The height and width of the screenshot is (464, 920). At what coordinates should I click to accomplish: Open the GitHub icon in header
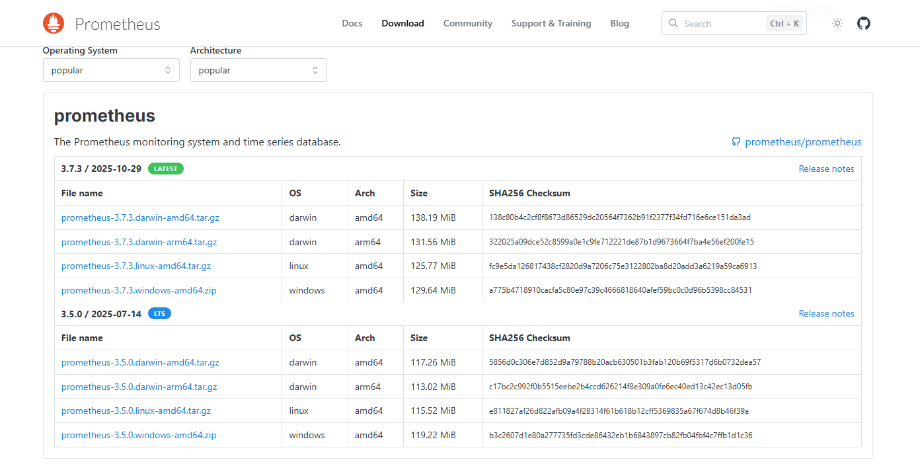pyautogui.click(x=864, y=23)
